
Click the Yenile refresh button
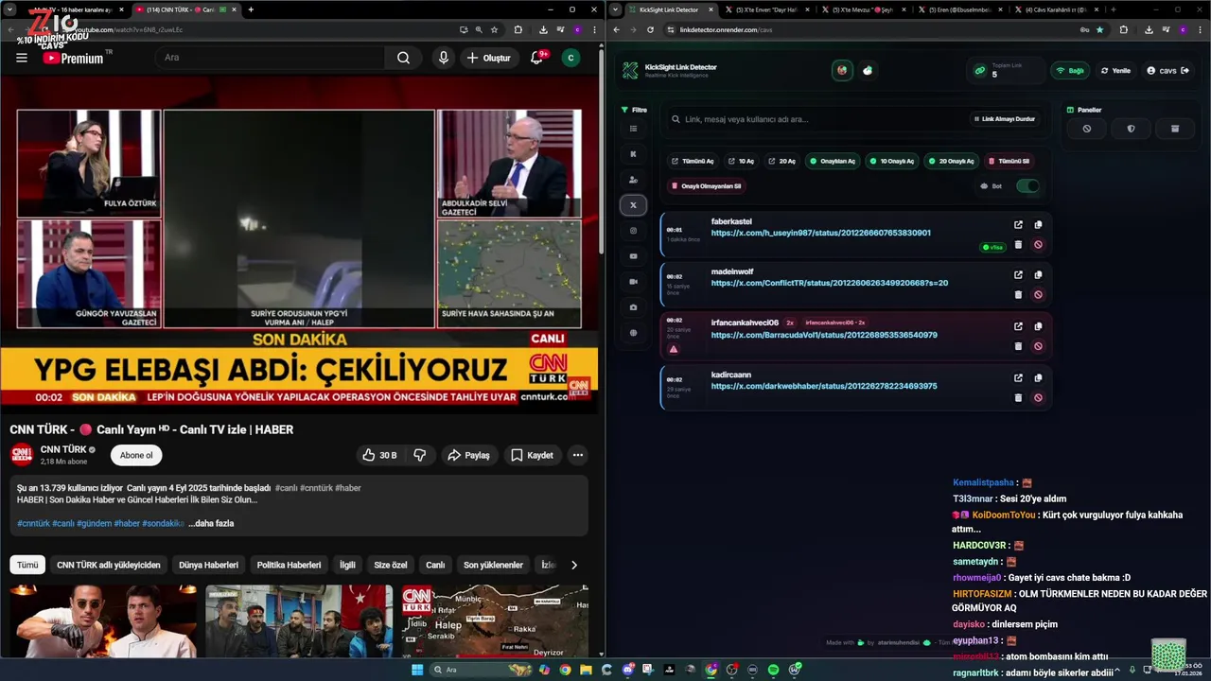1114,71
